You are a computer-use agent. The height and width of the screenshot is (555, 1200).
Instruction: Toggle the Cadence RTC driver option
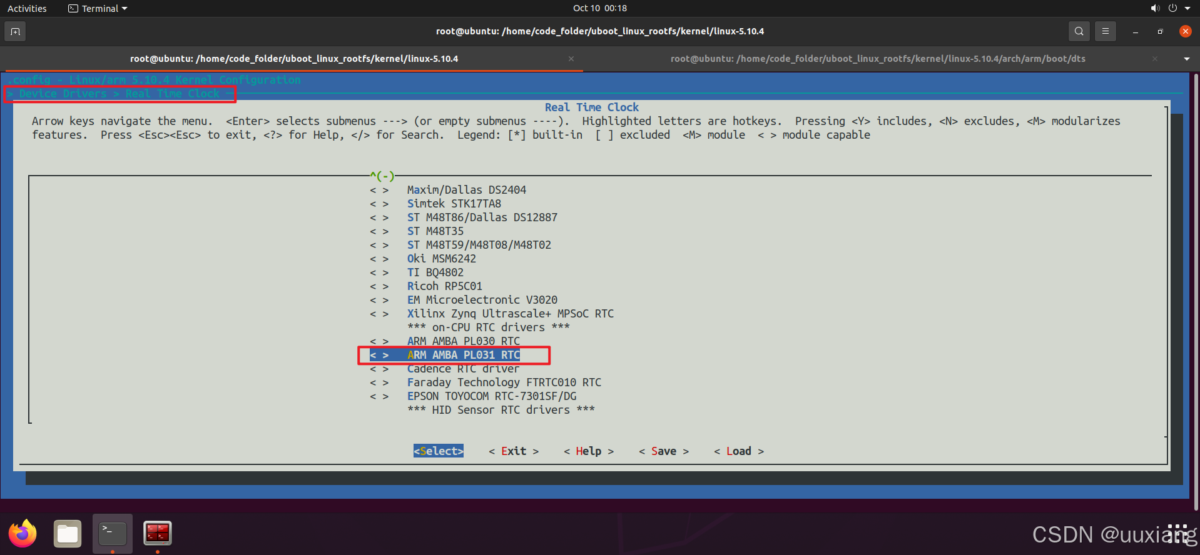(445, 369)
